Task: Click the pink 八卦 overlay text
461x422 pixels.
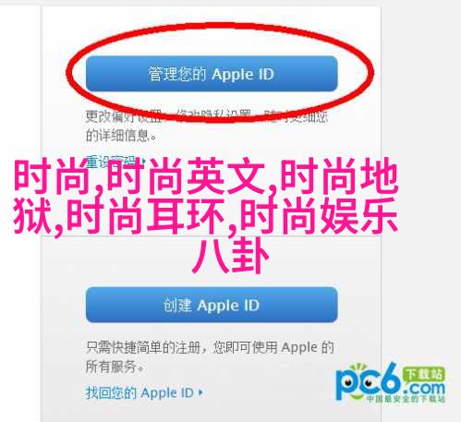Action: [230, 255]
